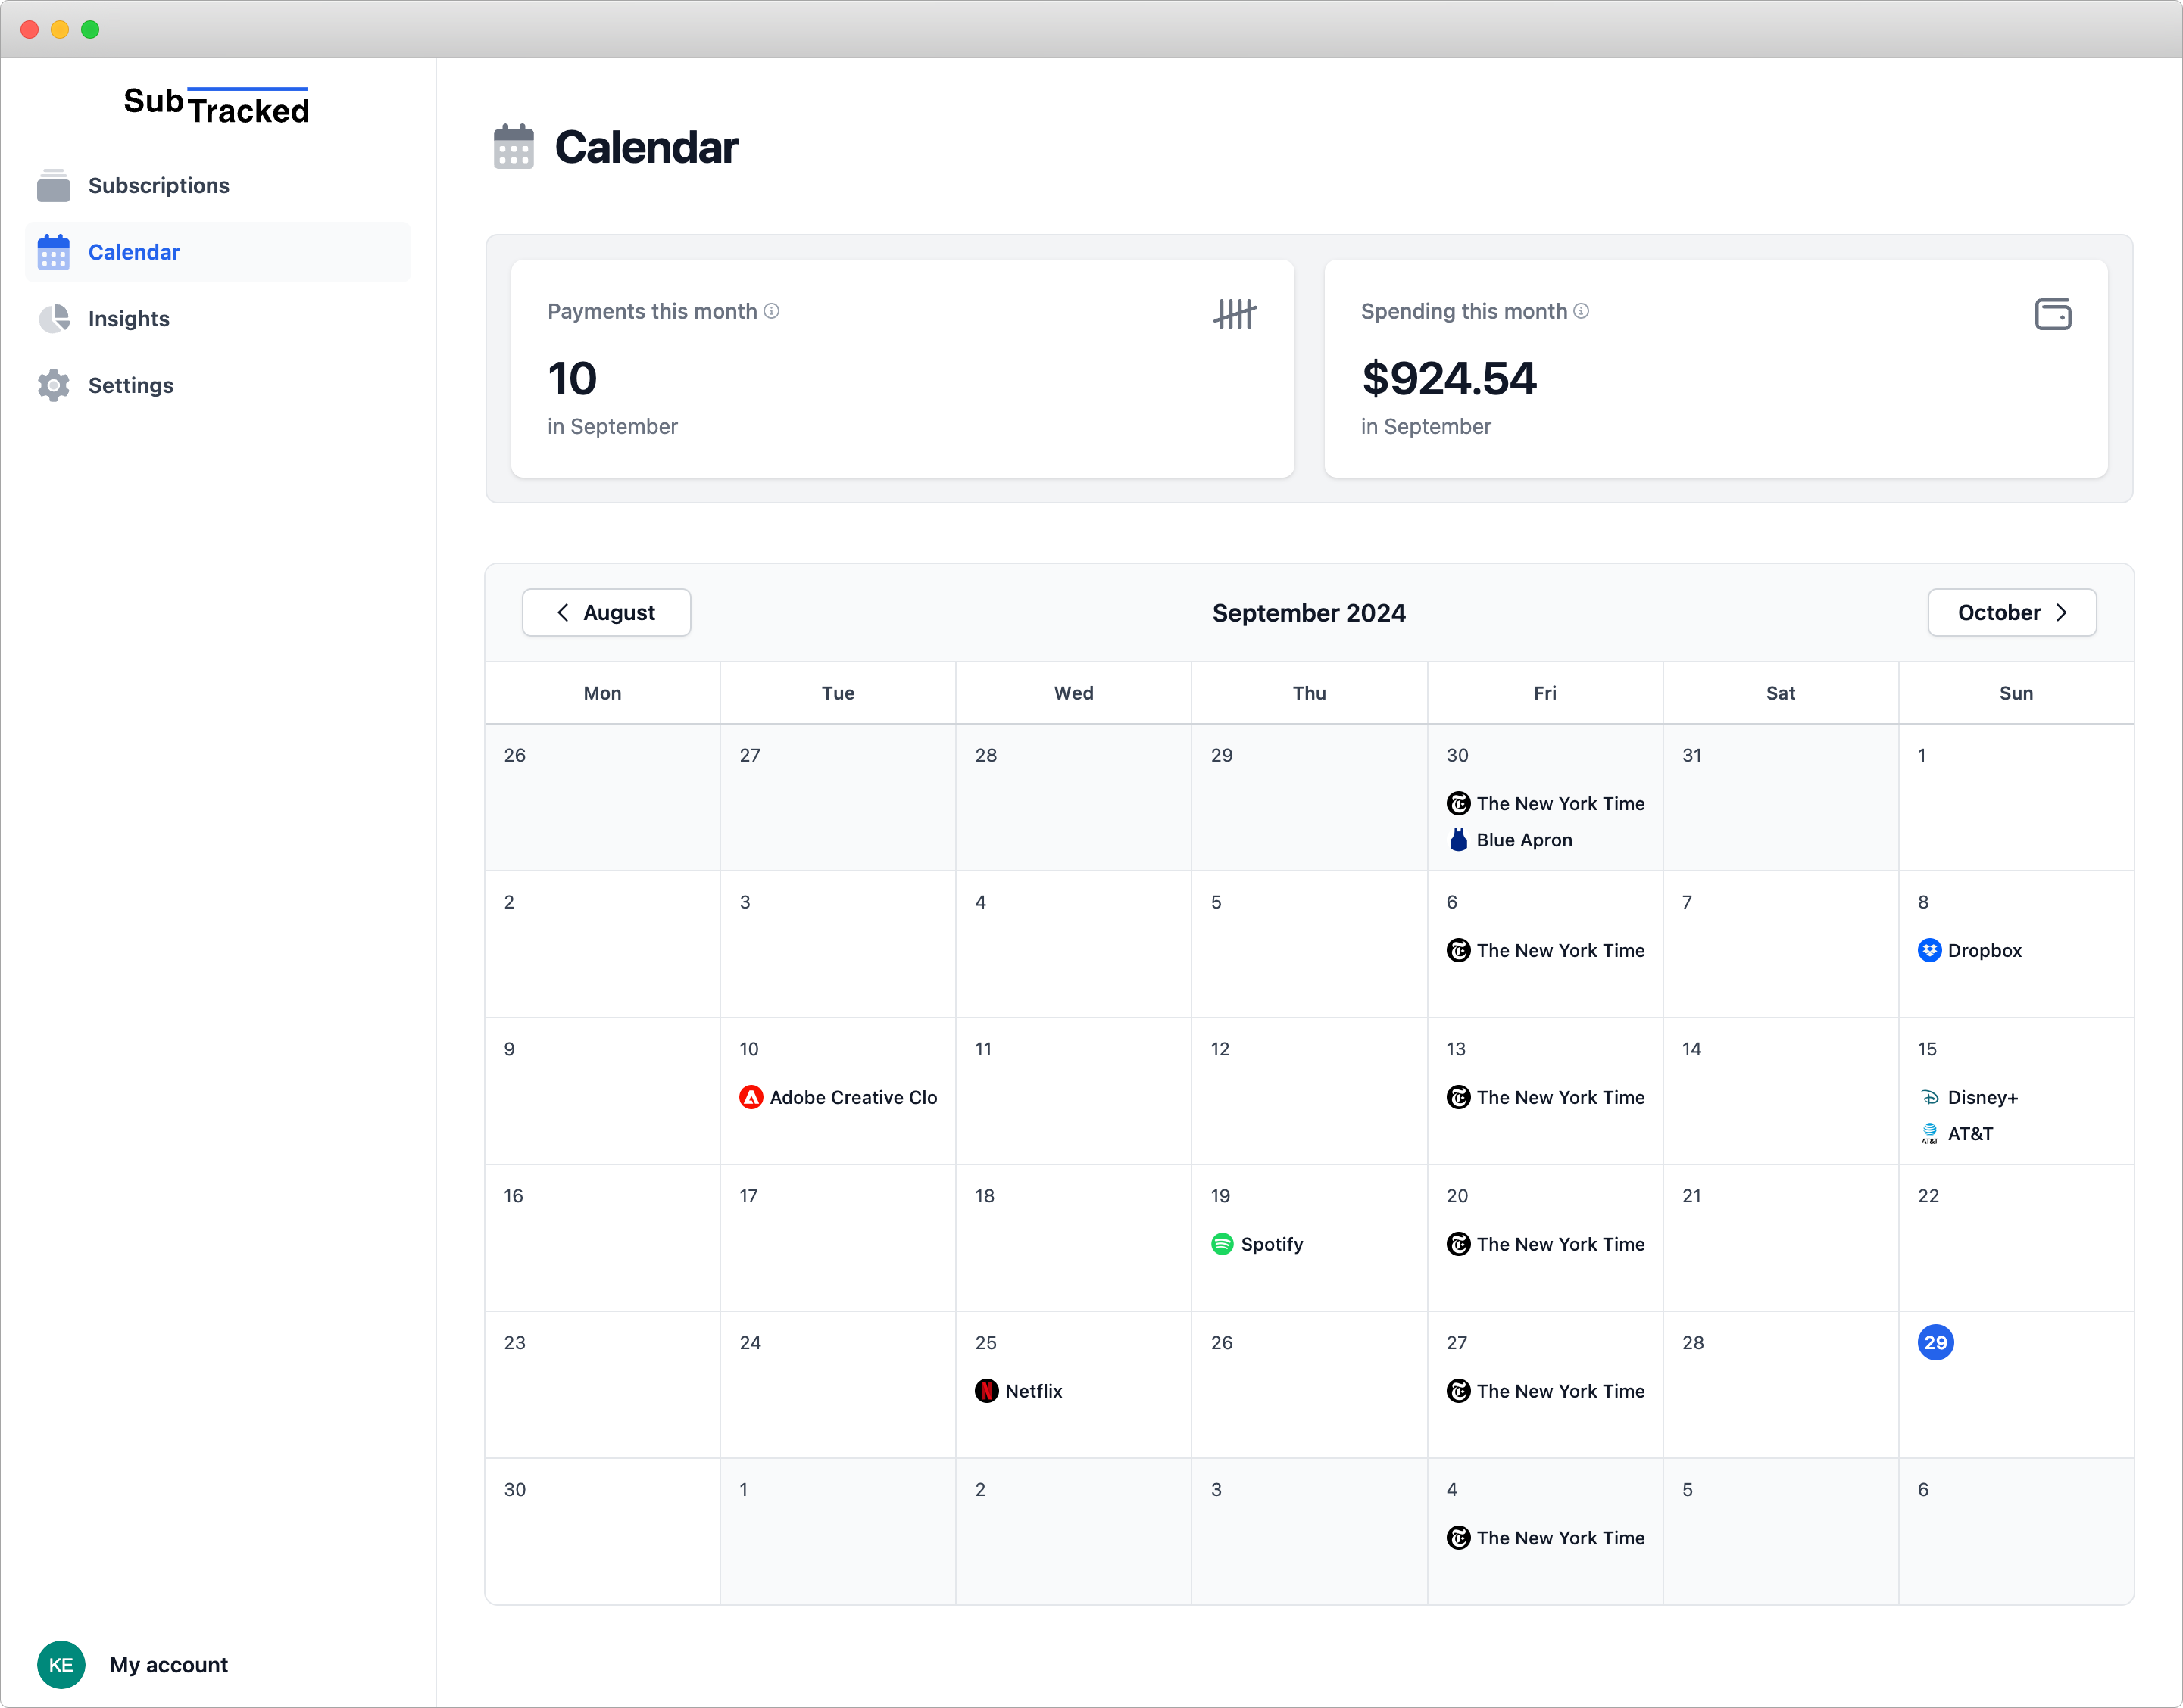Screen dimensions: 2183x1708
Task: Go to next month October
Action: (x=2011, y=612)
